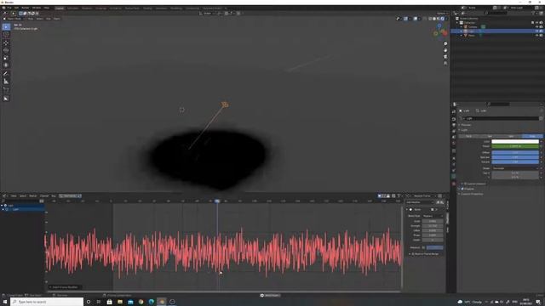Open the Render properties tab icon
Screen dimensions: 545x306
point(454,118)
